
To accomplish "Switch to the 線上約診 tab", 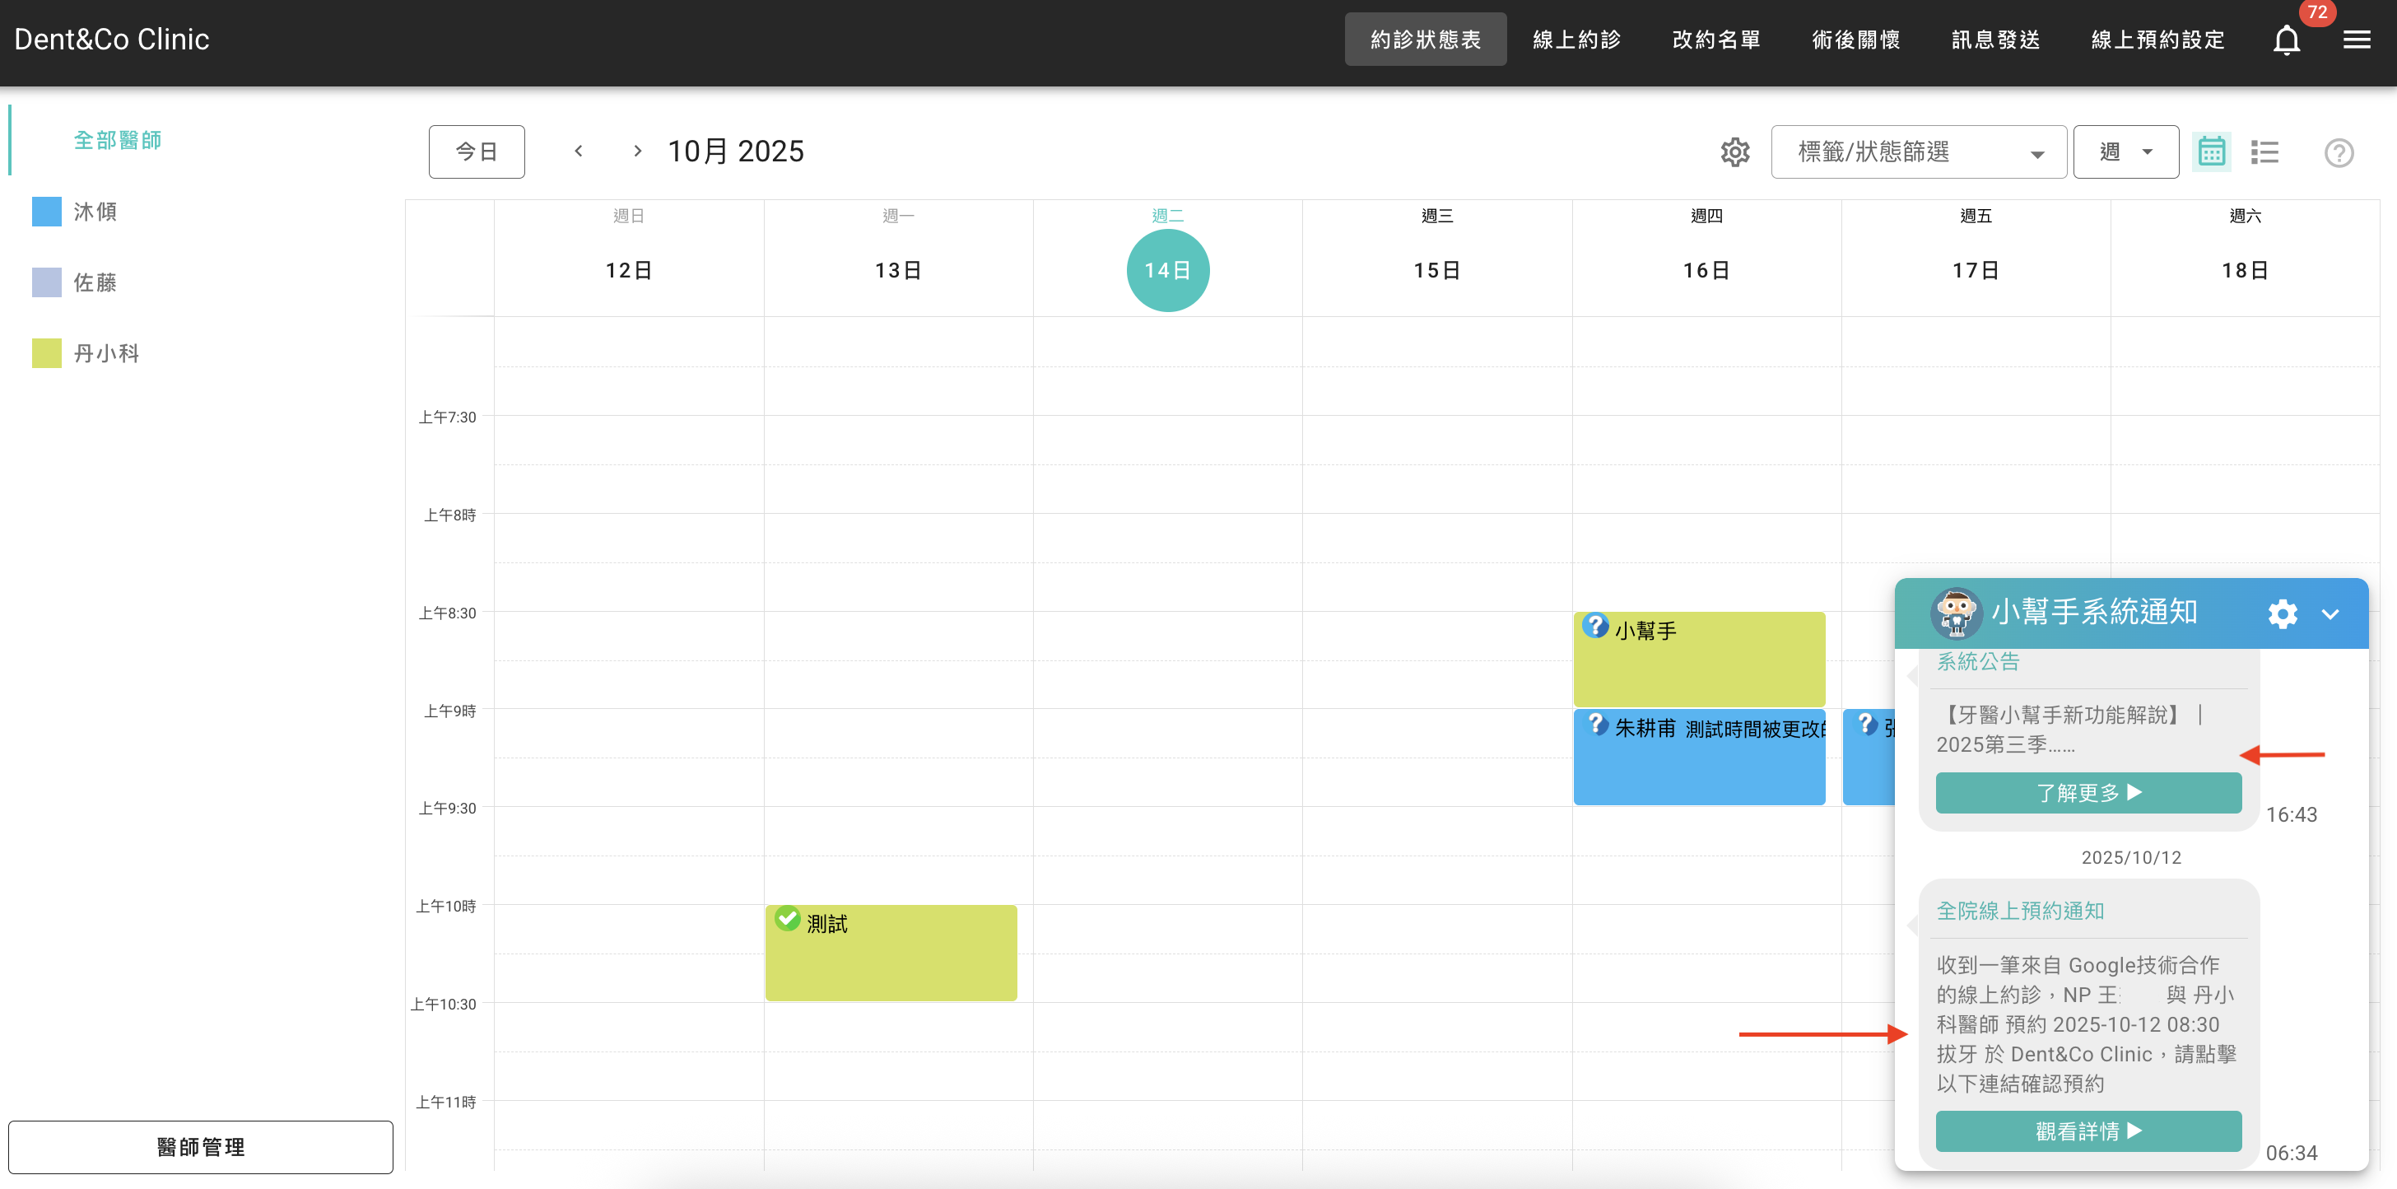I will pos(1576,39).
